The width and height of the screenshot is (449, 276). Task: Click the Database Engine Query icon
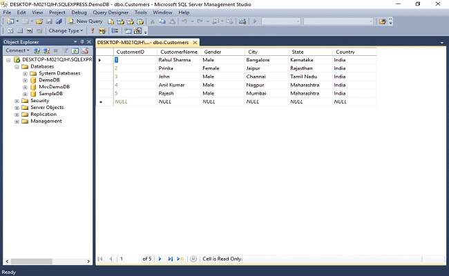pos(111,21)
